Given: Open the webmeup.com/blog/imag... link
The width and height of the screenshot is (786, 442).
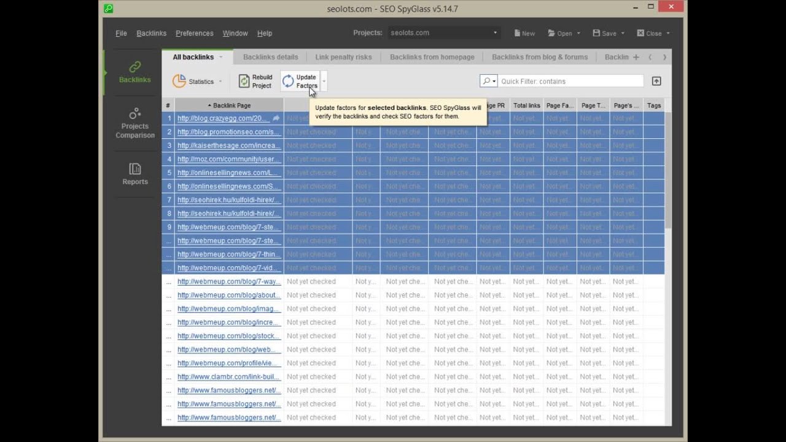Looking at the screenshot, I should 229,309.
